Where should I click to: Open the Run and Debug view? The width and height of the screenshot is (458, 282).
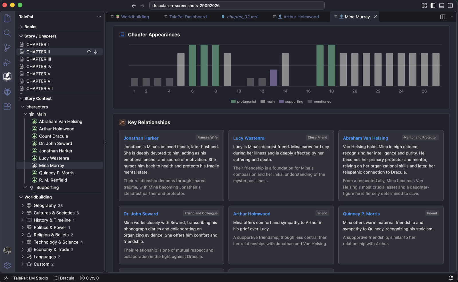(x=7, y=63)
